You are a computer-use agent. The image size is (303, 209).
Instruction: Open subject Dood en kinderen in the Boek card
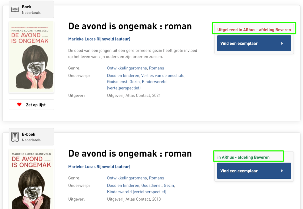point(123,75)
